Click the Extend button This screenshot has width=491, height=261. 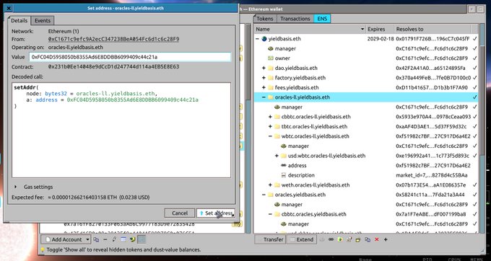(x=301, y=239)
